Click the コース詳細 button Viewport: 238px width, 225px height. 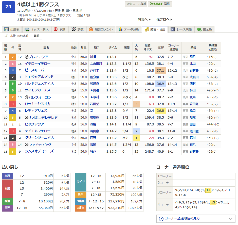(136, 4)
